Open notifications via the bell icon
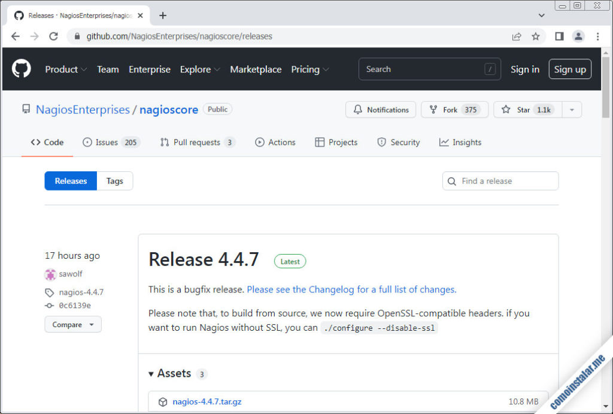The height and width of the screenshot is (414, 613). coord(359,110)
